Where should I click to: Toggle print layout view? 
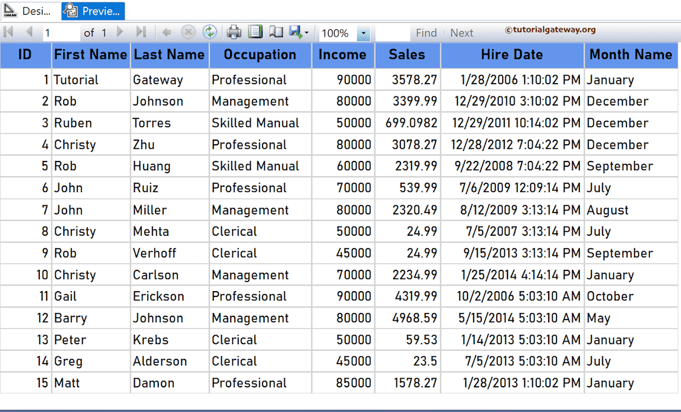coord(255,32)
